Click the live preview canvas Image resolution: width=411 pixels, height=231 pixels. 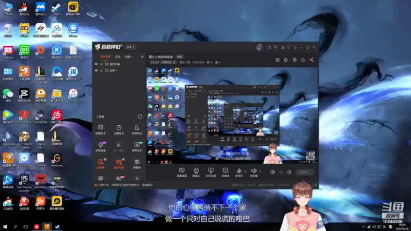(232, 116)
